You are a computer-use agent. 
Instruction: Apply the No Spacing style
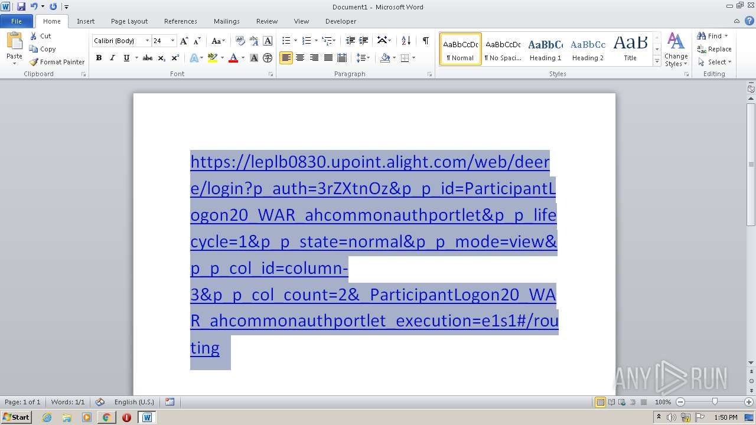(x=503, y=50)
